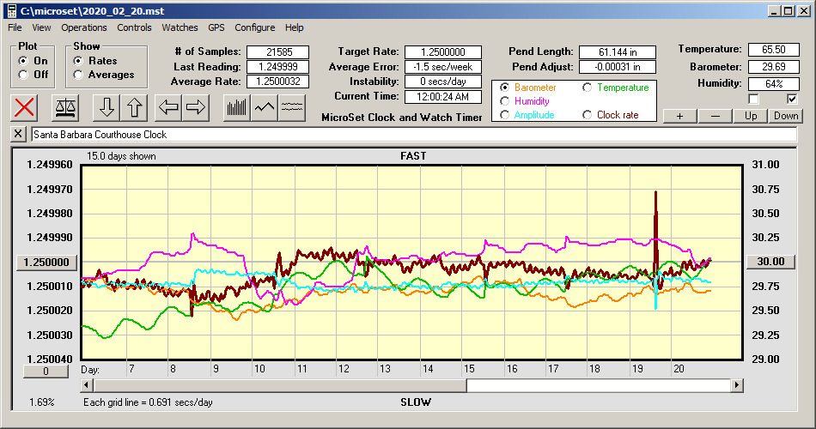Click the right arrow toolbar button
Screen dimensions: 816x429
(196, 107)
